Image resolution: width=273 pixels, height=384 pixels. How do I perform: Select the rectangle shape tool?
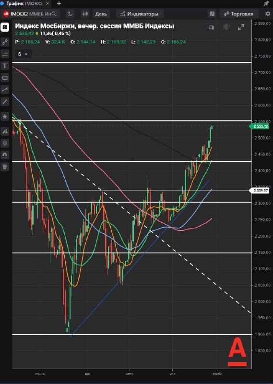pos(5,78)
